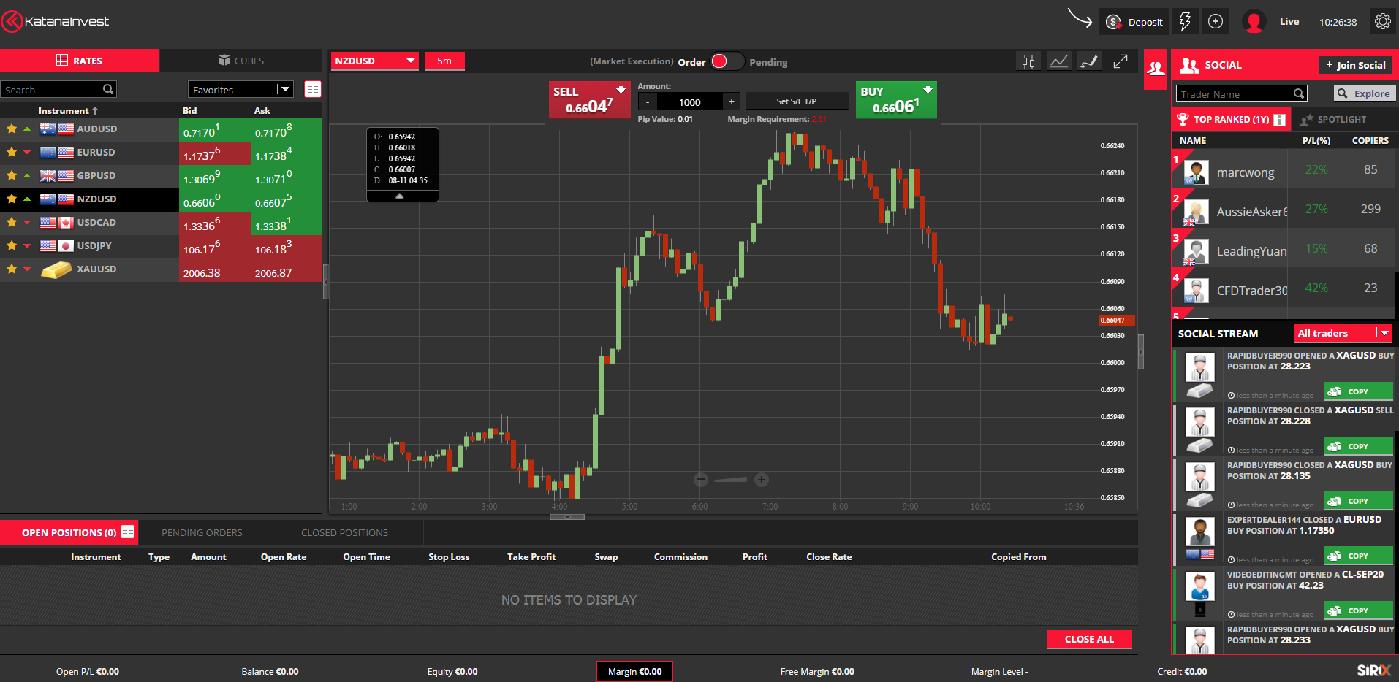
Task: Open the Favorites dropdown
Action: tap(240, 90)
